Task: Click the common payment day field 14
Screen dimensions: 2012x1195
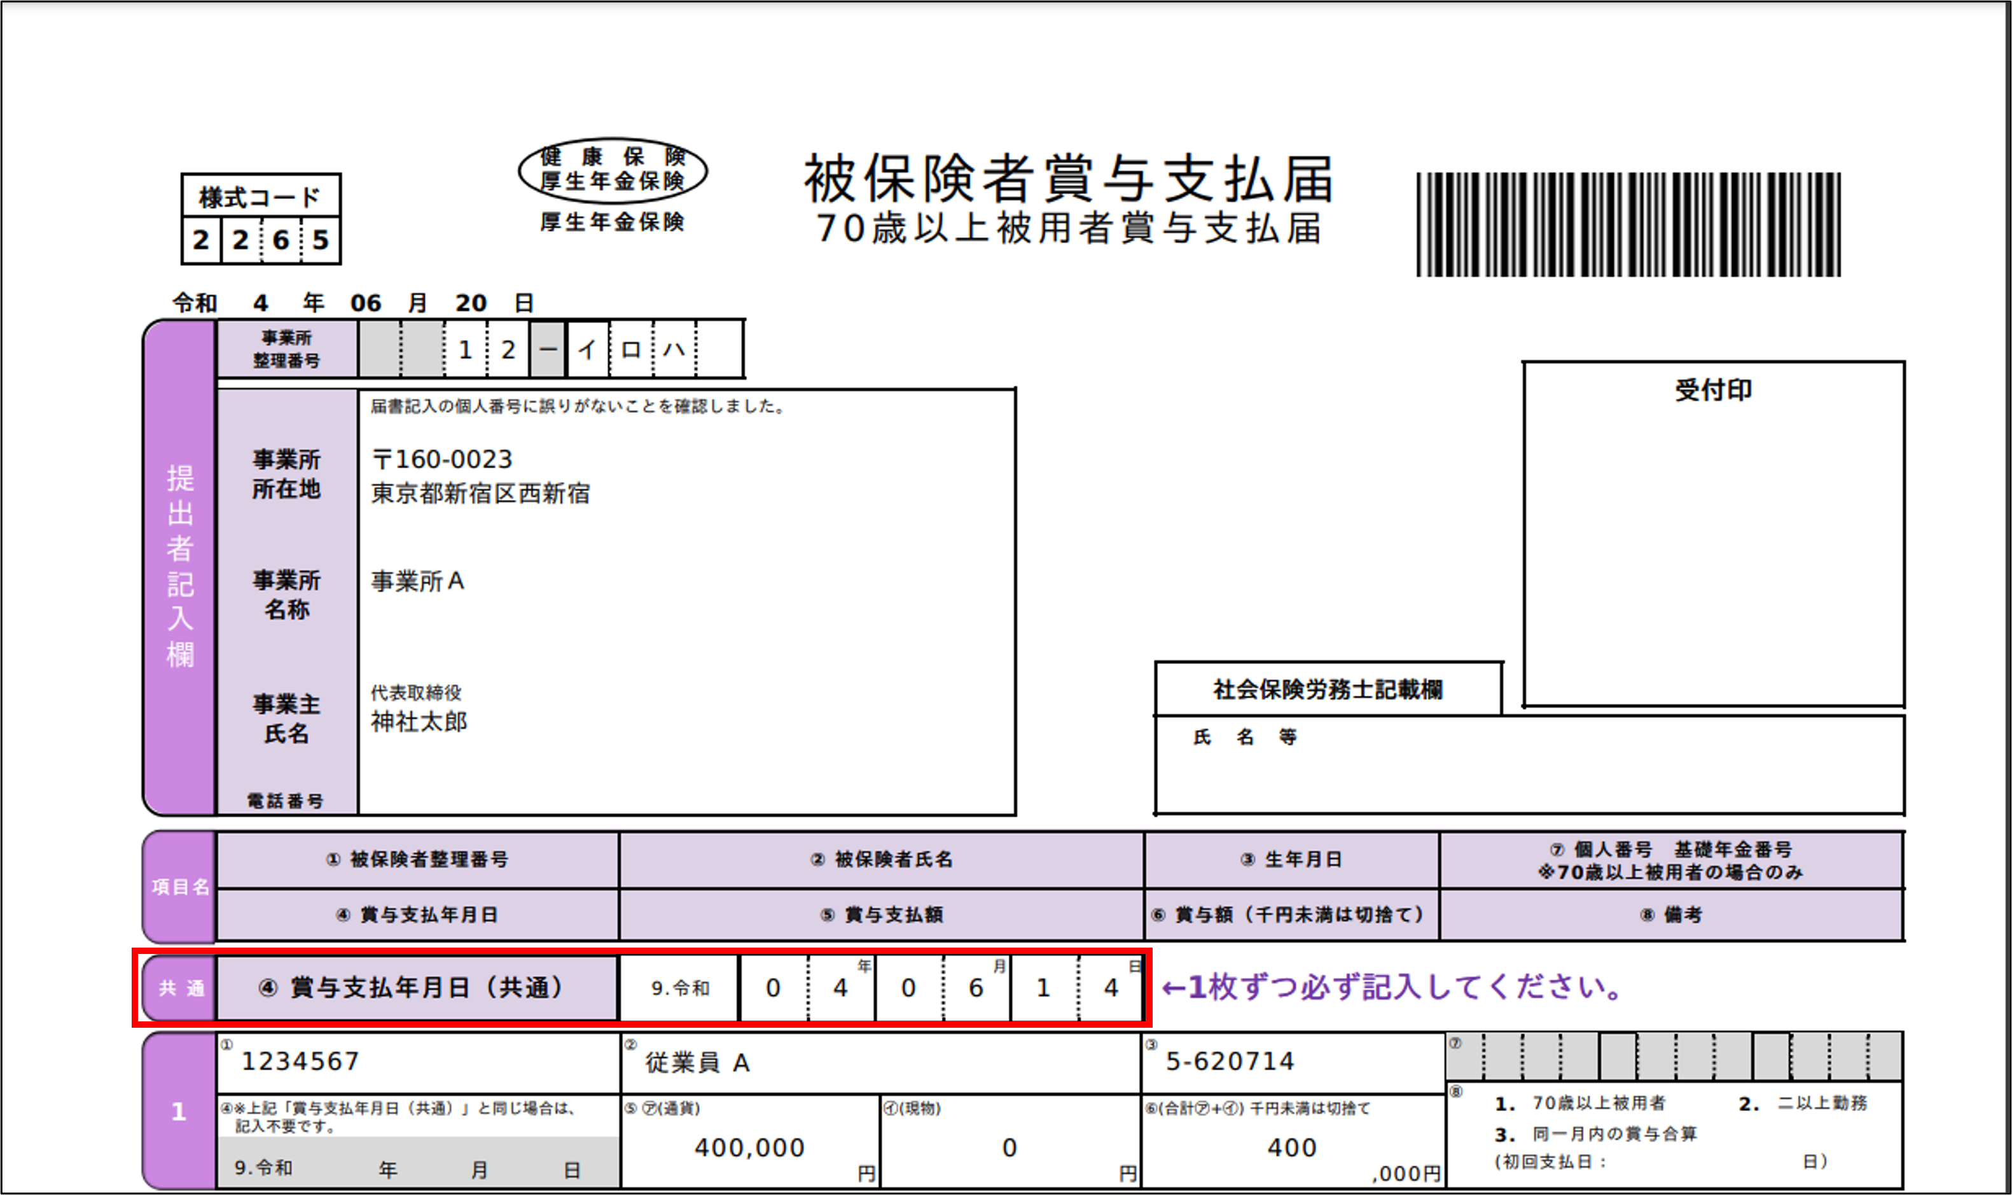Action: pyautogui.click(x=1077, y=988)
